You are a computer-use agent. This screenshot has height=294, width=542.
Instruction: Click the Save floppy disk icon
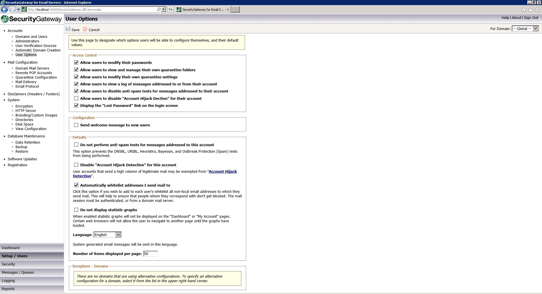pos(68,29)
